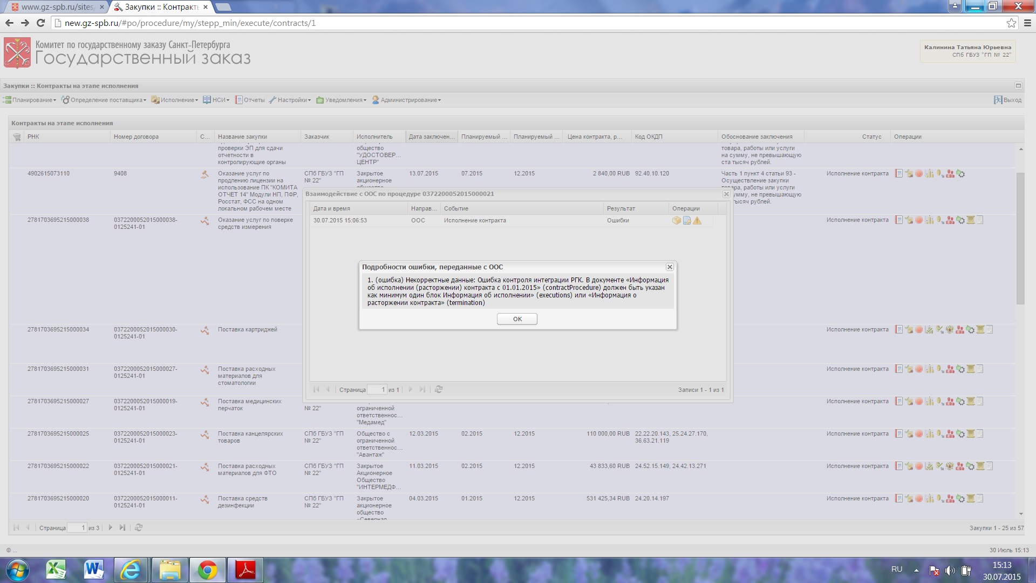
Task: Click the red stop icon for contract 9408
Action: click(x=918, y=174)
